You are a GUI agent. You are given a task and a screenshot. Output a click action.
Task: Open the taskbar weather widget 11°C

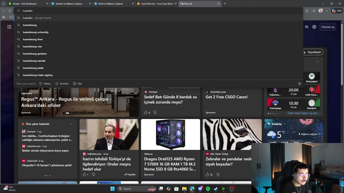click(10, 188)
